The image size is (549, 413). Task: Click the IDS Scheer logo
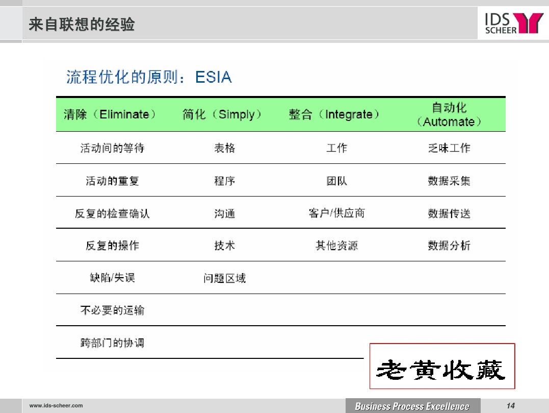514,23
